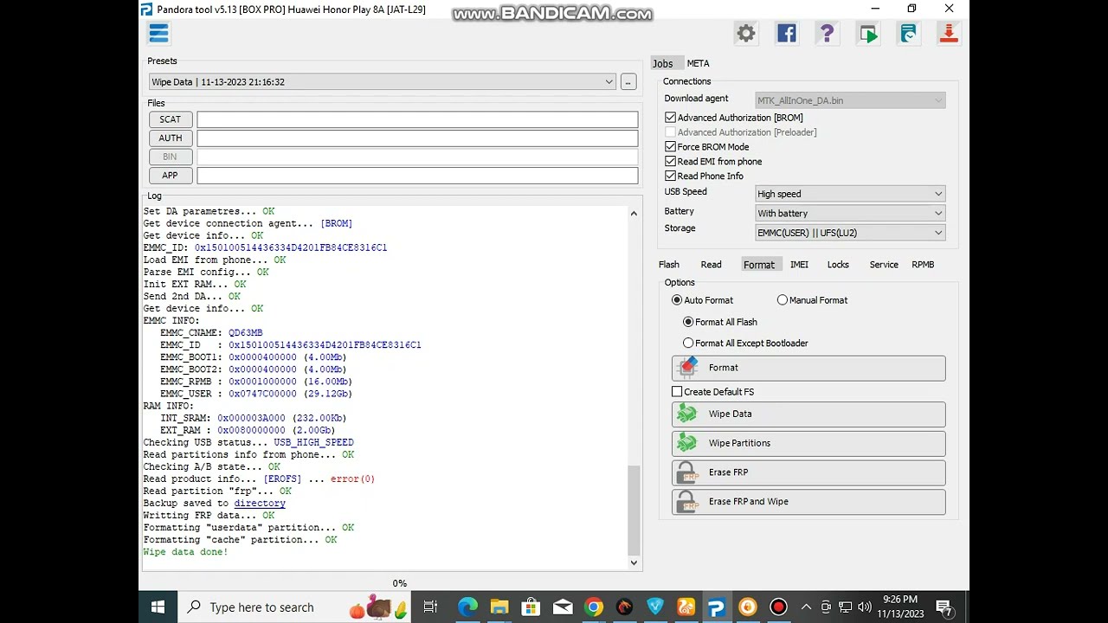Open Microsoft Store from taskbar

531,607
